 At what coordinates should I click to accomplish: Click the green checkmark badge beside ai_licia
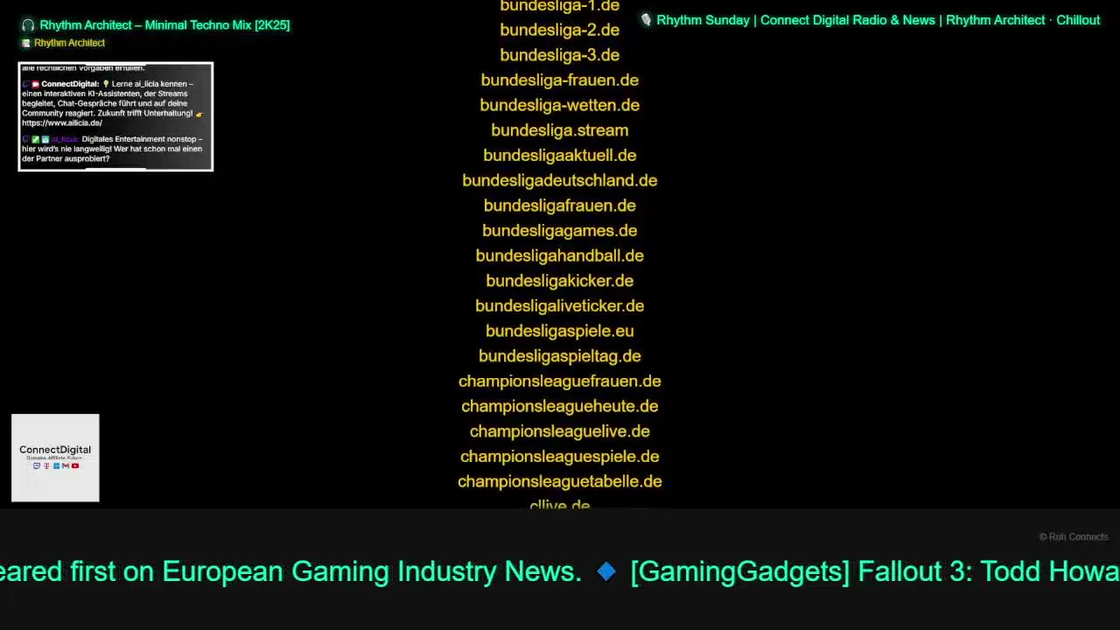pyautogui.click(x=36, y=139)
